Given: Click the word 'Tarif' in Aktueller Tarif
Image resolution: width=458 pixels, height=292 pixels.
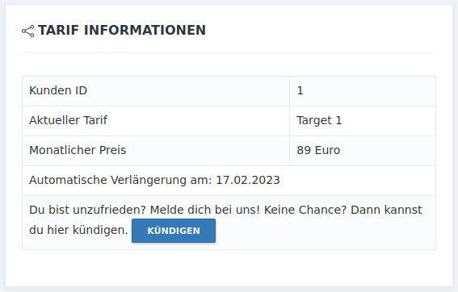Looking at the screenshot, I should point(95,120).
